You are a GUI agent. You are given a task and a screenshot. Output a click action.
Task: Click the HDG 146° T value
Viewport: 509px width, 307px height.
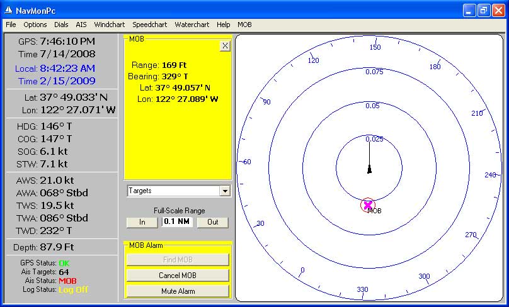coord(56,126)
